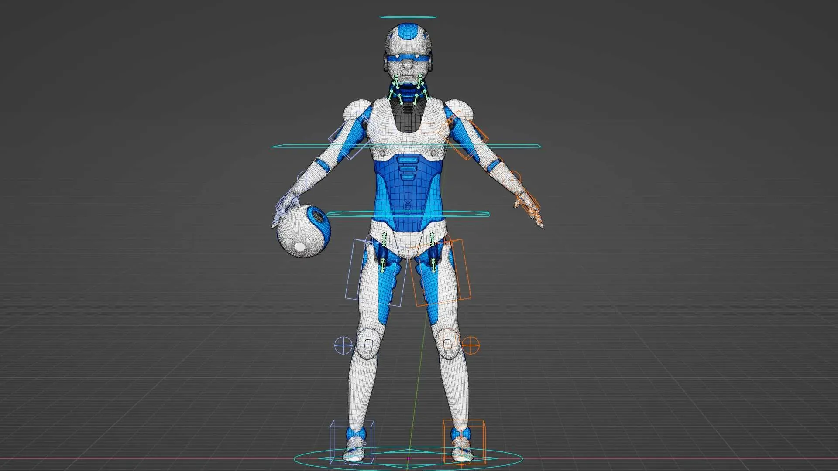Click the dark grey collar panel below the neck

(x=407, y=118)
